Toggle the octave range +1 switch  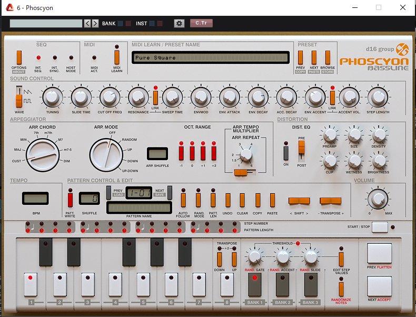tap(203, 153)
